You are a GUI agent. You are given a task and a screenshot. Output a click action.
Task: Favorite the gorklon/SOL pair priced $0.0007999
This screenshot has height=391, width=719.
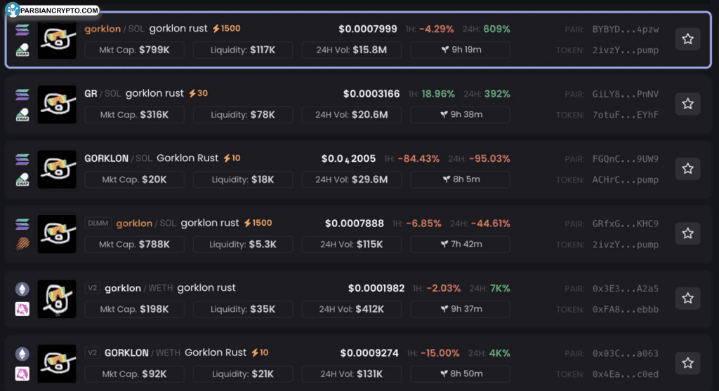pos(687,39)
